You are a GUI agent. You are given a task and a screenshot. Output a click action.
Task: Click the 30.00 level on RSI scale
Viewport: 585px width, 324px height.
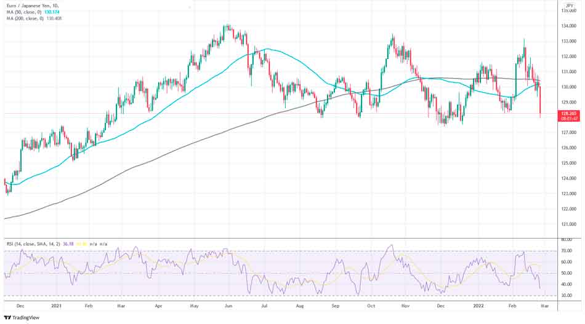tap(567, 296)
